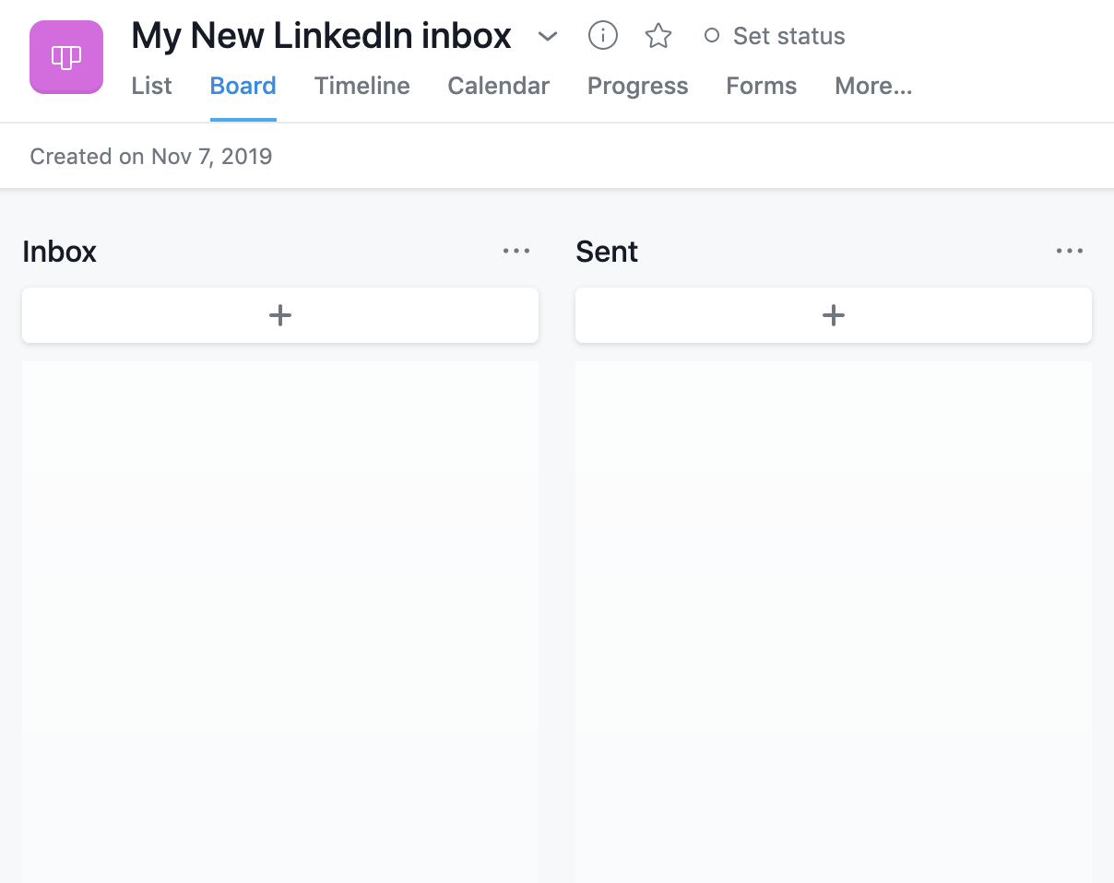Add a task to Inbox column
The image size is (1114, 883).
(x=280, y=315)
